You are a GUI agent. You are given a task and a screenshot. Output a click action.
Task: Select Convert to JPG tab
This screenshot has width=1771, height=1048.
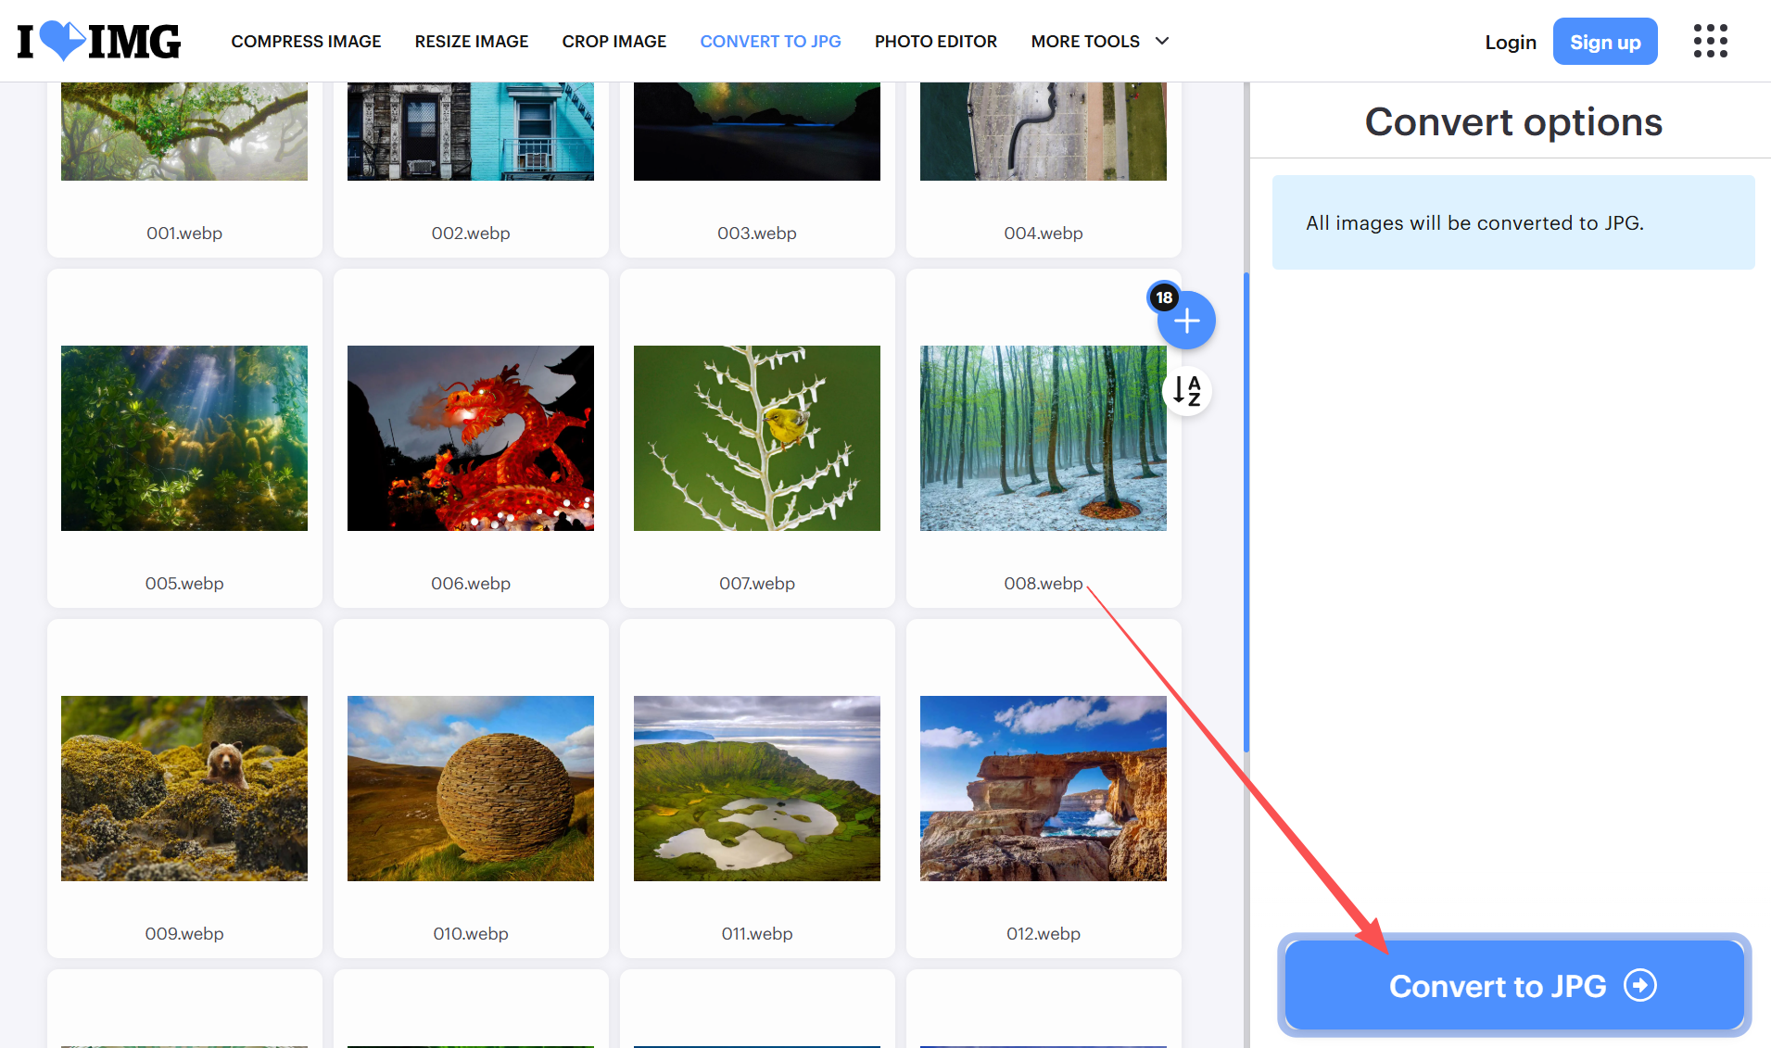coord(771,42)
